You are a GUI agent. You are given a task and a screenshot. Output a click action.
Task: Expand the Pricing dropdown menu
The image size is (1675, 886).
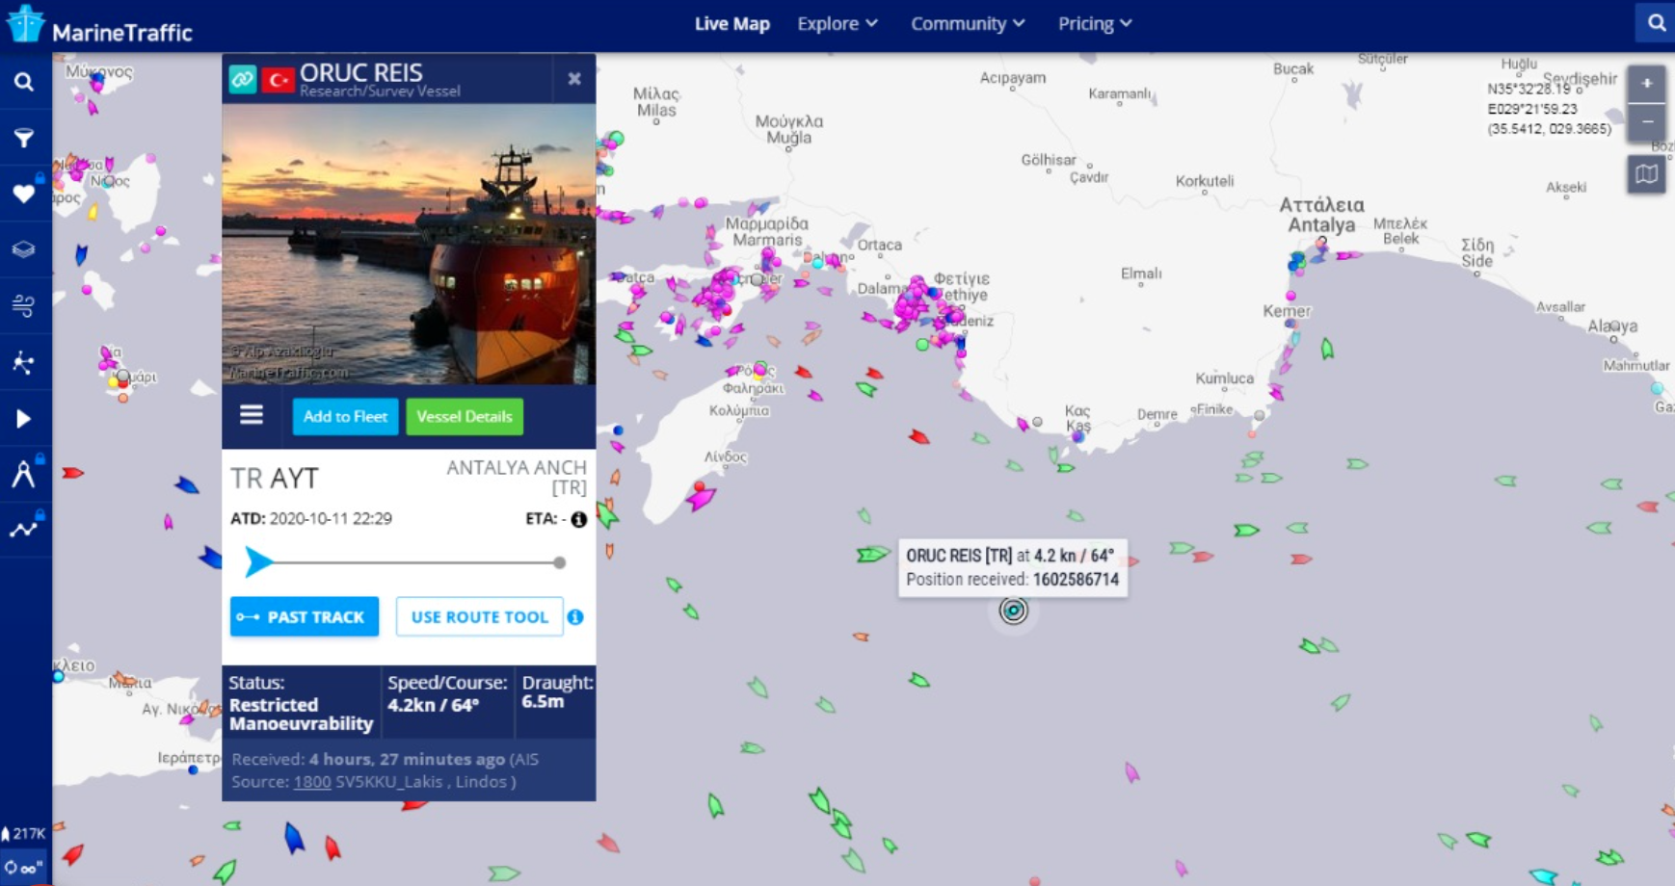[1094, 24]
